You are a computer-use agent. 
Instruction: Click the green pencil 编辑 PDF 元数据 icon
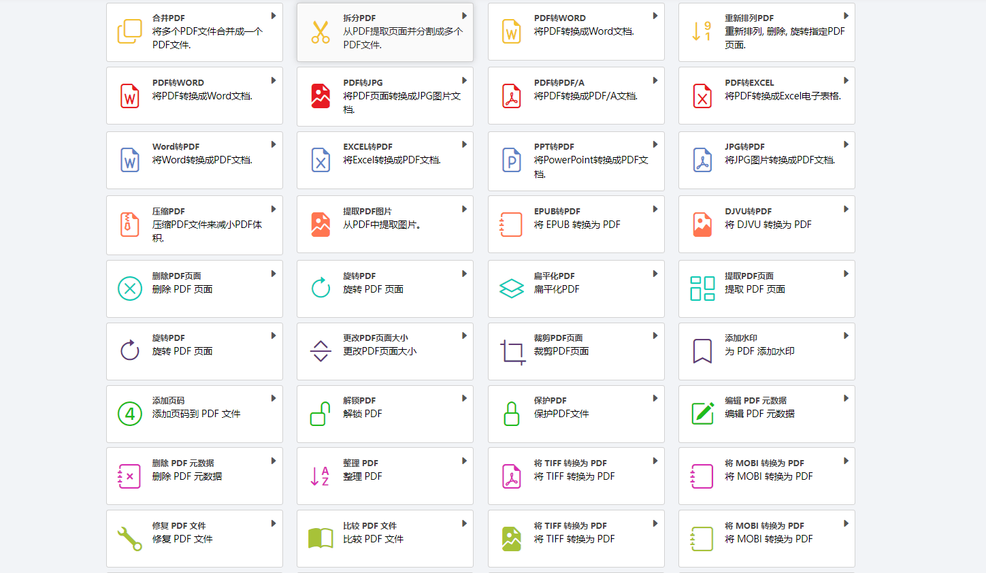coord(702,414)
